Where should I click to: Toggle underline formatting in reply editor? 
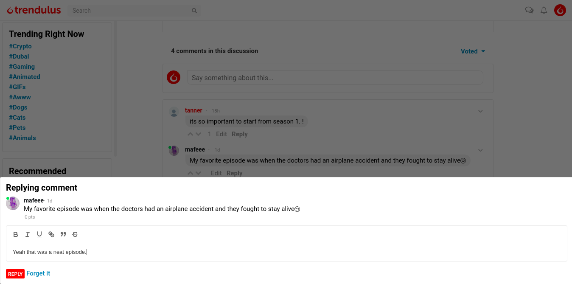point(39,234)
